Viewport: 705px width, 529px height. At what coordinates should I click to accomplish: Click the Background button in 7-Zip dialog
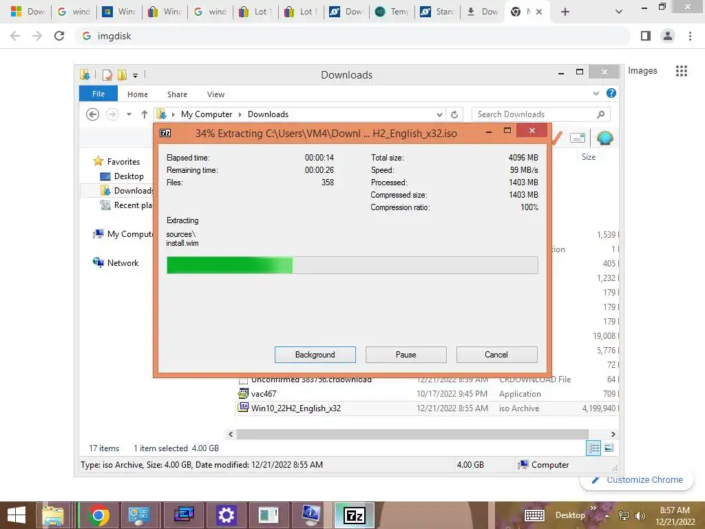pyautogui.click(x=315, y=355)
